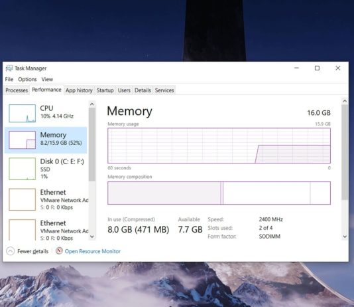
Task: Click the resource list scrollbar down arrow
Action: 92,237
